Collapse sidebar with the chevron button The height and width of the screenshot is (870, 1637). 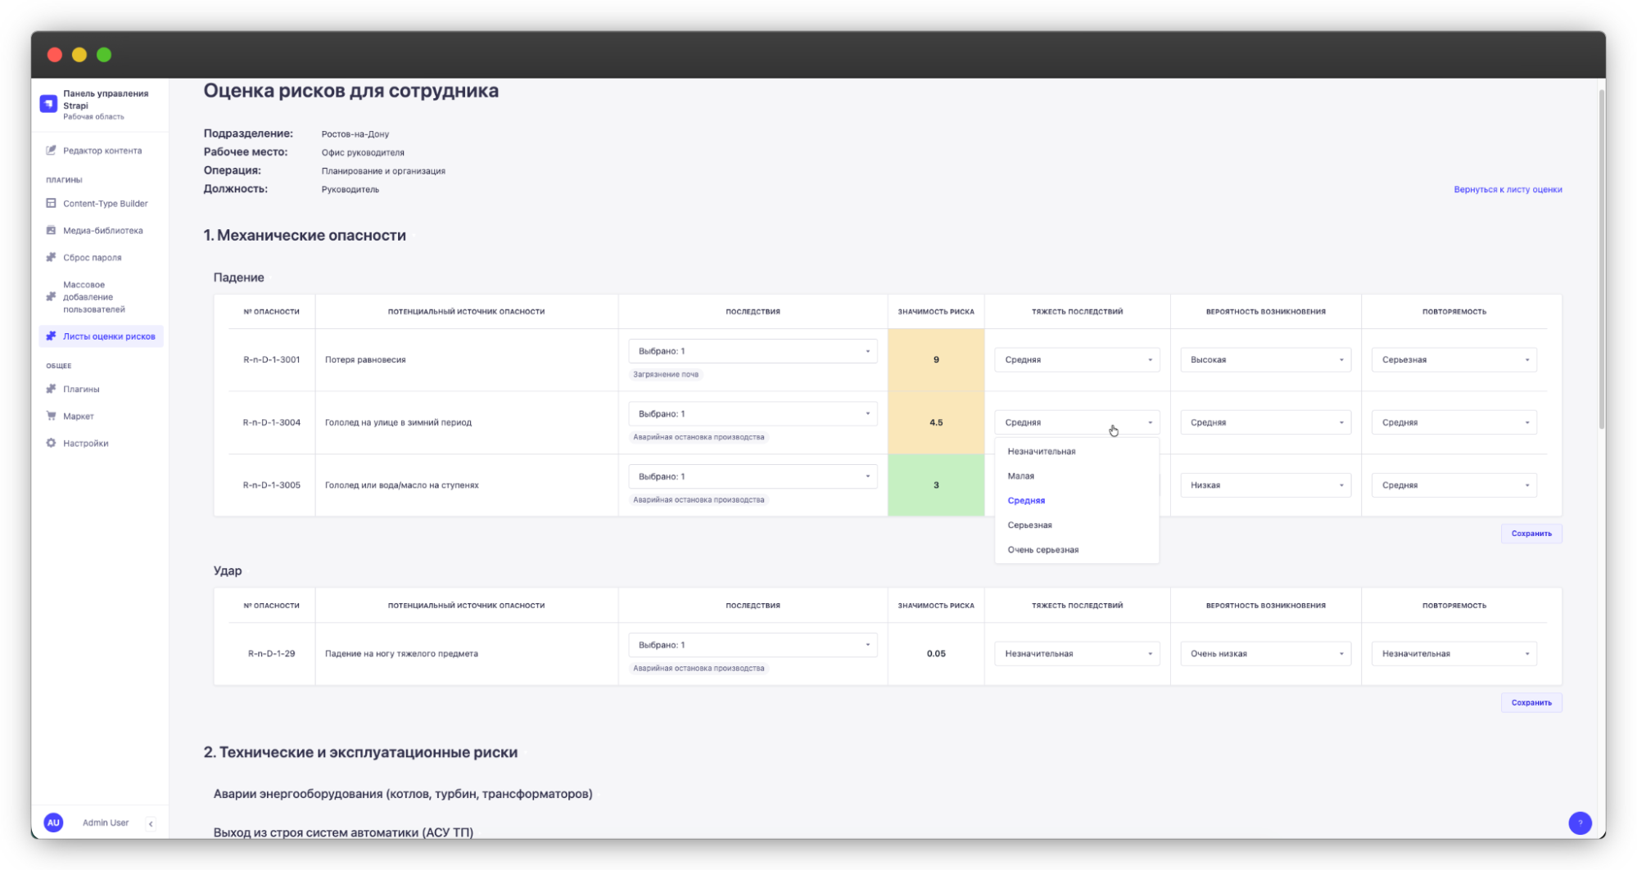click(151, 823)
